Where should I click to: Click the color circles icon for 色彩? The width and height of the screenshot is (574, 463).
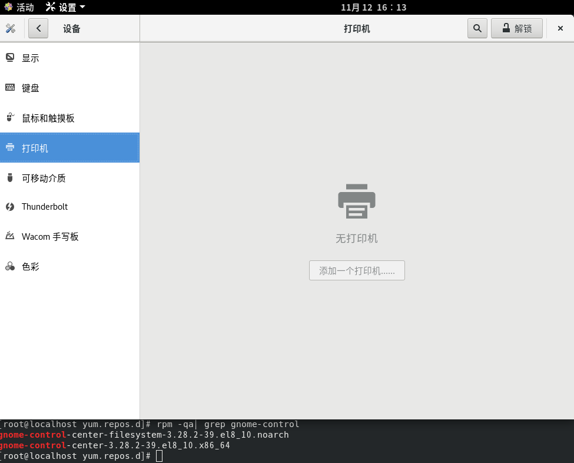tap(10, 266)
